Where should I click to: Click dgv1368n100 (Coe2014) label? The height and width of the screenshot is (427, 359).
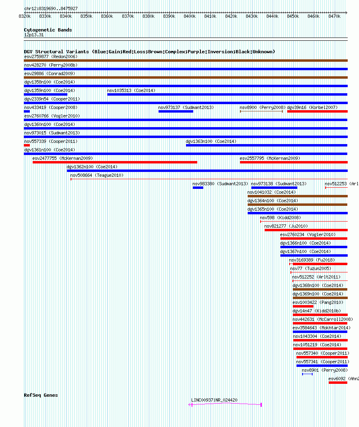(318, 285)
